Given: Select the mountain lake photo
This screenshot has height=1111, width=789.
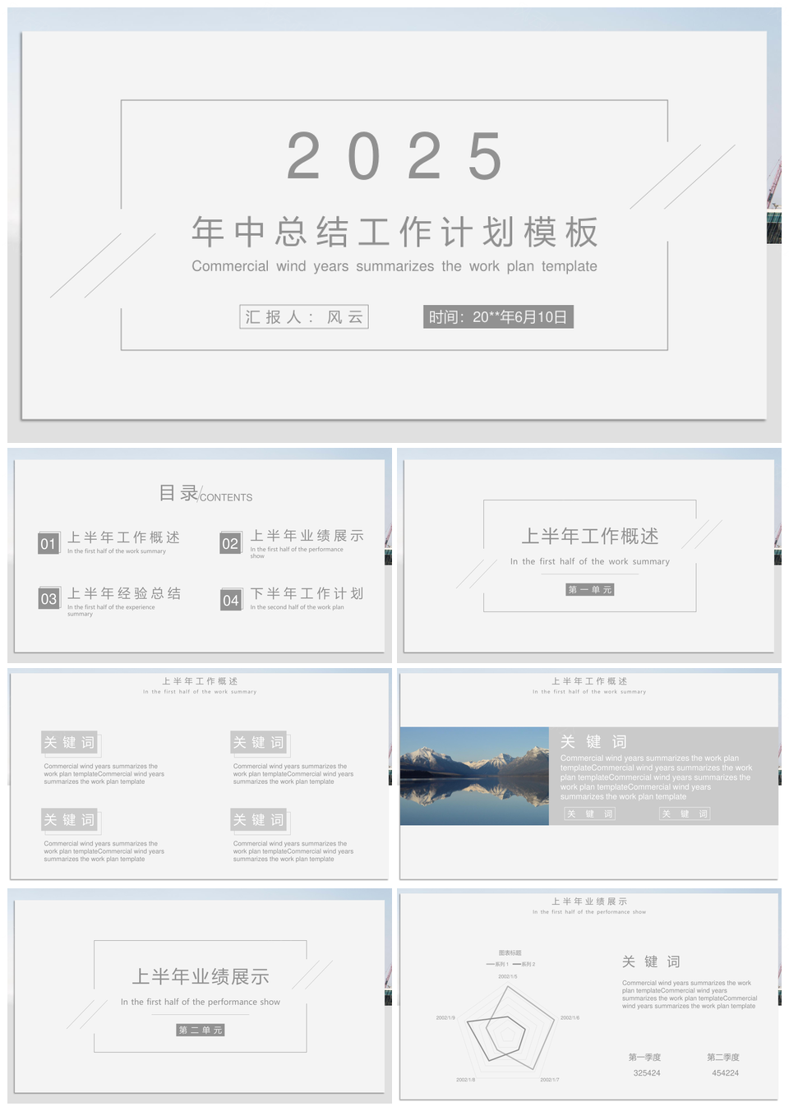Looking at the screenshot, I should [x=474, y=776].
